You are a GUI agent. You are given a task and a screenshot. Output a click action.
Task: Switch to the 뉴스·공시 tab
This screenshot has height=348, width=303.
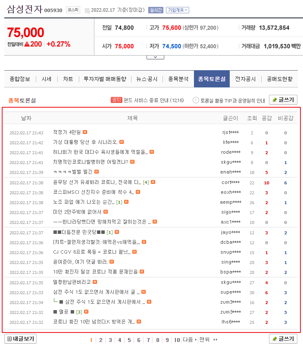click(x=147, y=79)
